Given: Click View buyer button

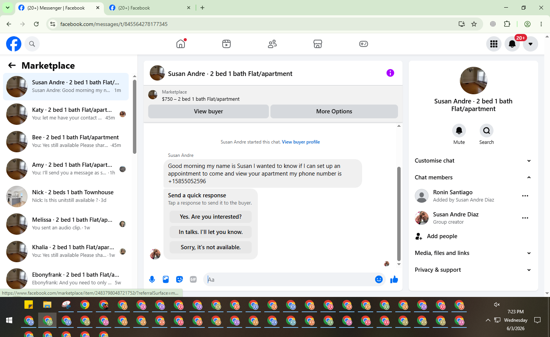Looking at the screenshot, I should 209,111.
